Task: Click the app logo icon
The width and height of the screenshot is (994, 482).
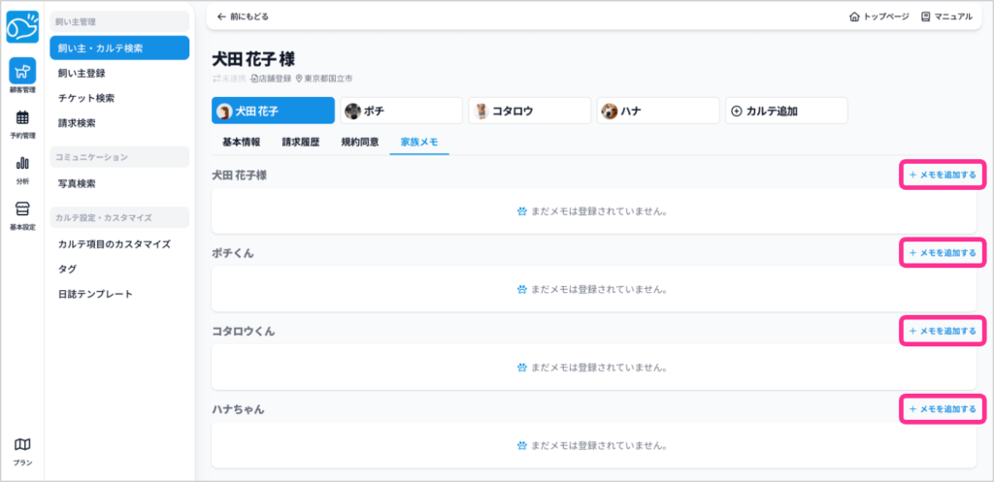Action: click(21, 28)
